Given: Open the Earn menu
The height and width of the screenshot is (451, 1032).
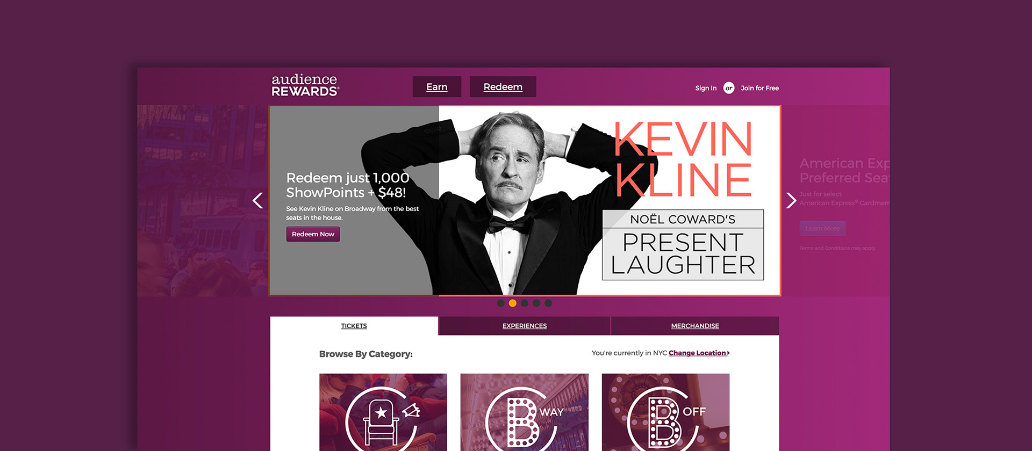Looking at the screenshot, I should click(x=437, y=87).
